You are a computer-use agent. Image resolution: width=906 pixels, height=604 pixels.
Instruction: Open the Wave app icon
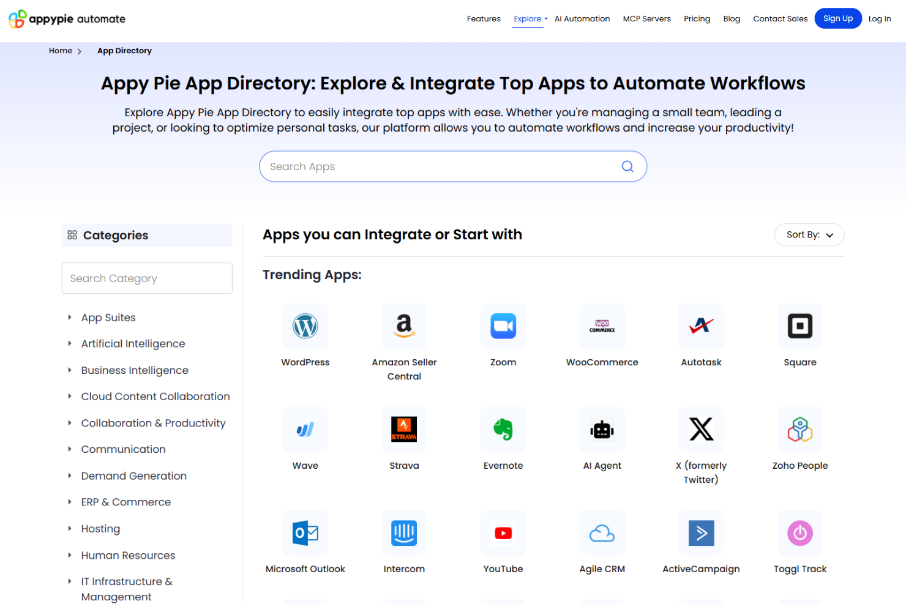click(305, 430)
